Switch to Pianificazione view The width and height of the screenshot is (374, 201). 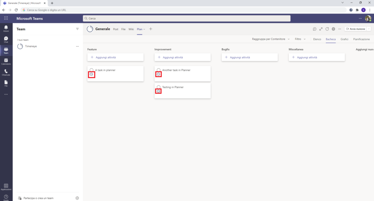coord(361,39)
